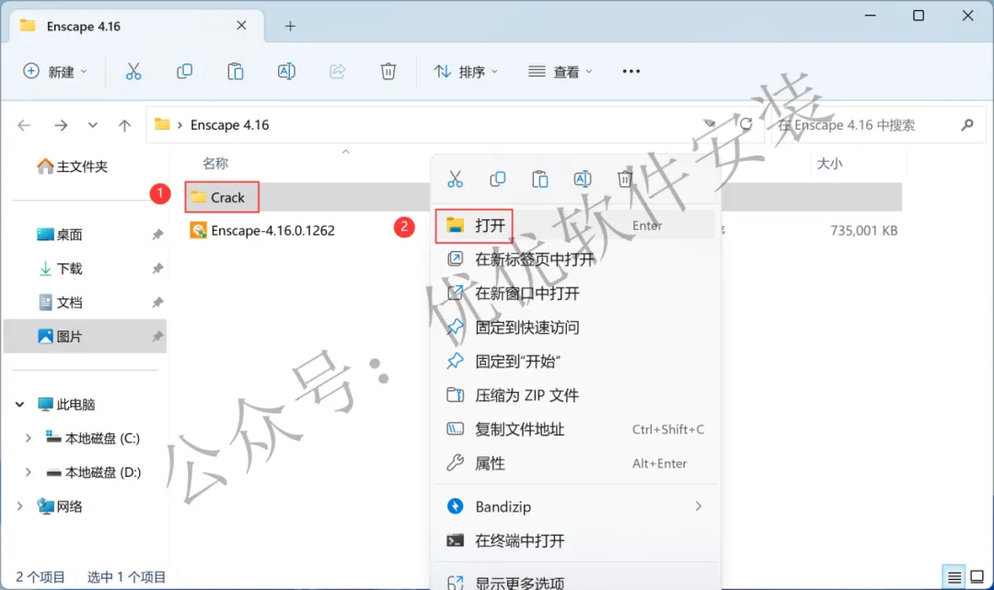Click the Copy icon in the toolbar
994x590 pixels.
pyautogui.click(x=184, y=72)
